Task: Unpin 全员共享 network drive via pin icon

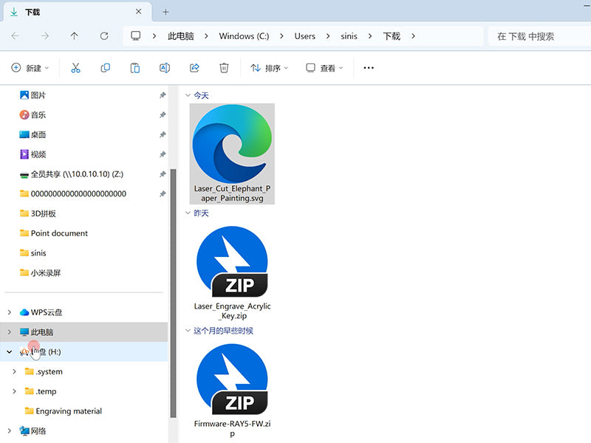Action: pyautogui.click(x=163, y=174)
